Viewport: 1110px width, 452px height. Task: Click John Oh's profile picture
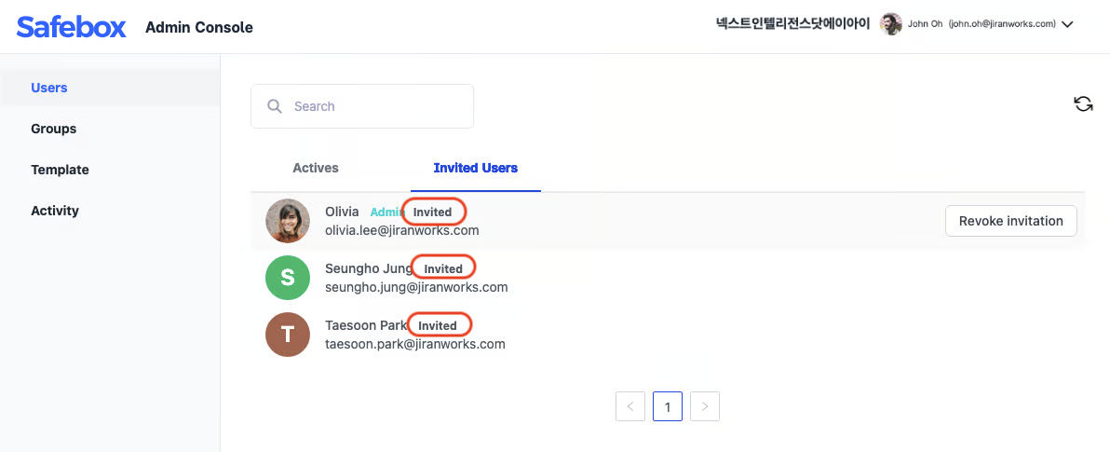891,24
